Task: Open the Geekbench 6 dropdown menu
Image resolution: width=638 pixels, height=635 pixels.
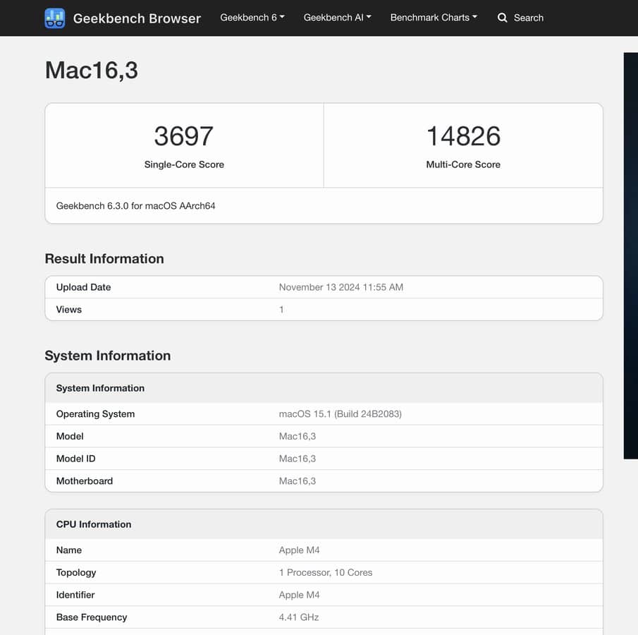Action: [x=252, y=18]
